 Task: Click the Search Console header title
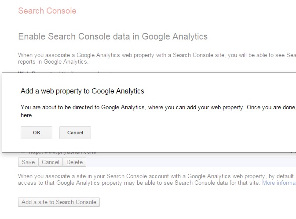tap(47, 11)
